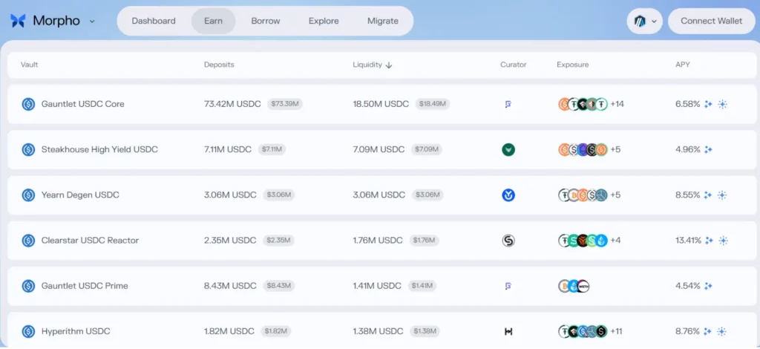The width and height of the screenshot is (760, 349).
Task: Go to the Dashboard tab
Action: coord(154,21)
